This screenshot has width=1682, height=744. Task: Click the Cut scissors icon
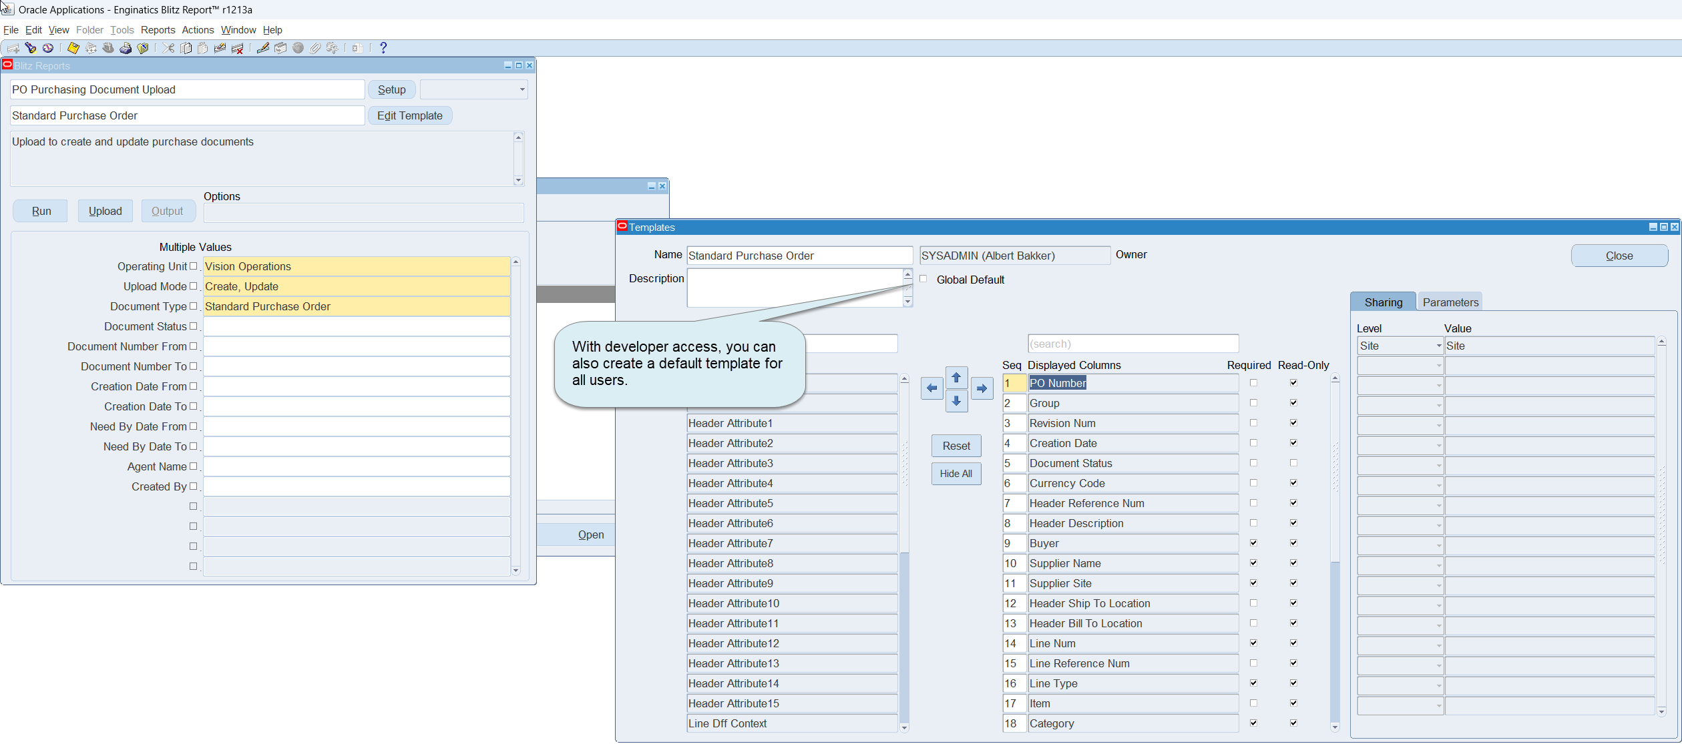pyautogui.click(x=168, y=48)
